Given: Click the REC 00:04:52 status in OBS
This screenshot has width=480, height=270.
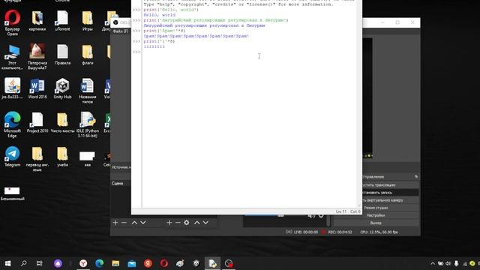Looking at the screenshot, I should pyautogui.click(x=340, y=232).
